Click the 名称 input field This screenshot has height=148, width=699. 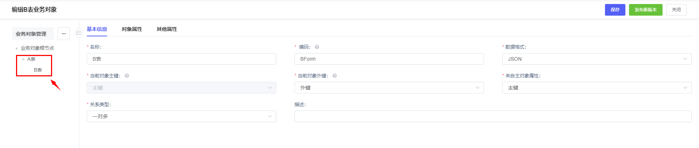(x=181, y=59)
